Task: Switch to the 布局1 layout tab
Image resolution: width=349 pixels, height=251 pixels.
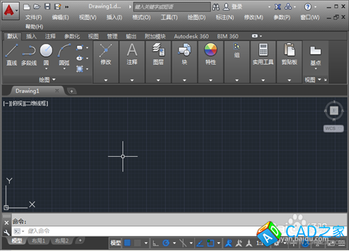Action: 38,241
